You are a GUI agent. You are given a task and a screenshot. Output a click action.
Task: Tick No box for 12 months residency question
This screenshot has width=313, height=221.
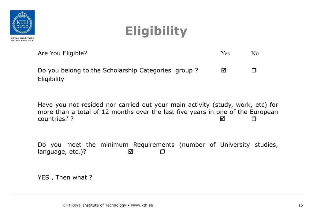(x=254, y=119)
